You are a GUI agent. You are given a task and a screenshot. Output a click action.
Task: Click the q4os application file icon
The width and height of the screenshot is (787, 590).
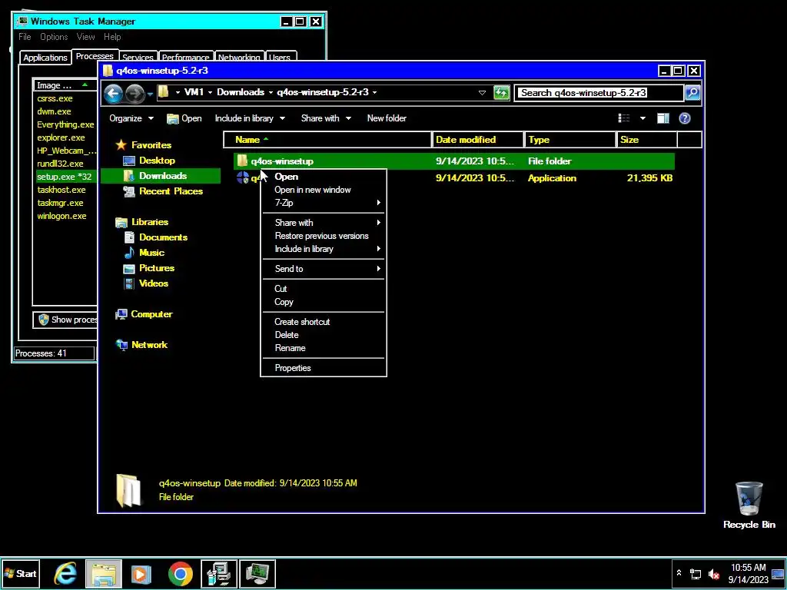tap(242, 178)
